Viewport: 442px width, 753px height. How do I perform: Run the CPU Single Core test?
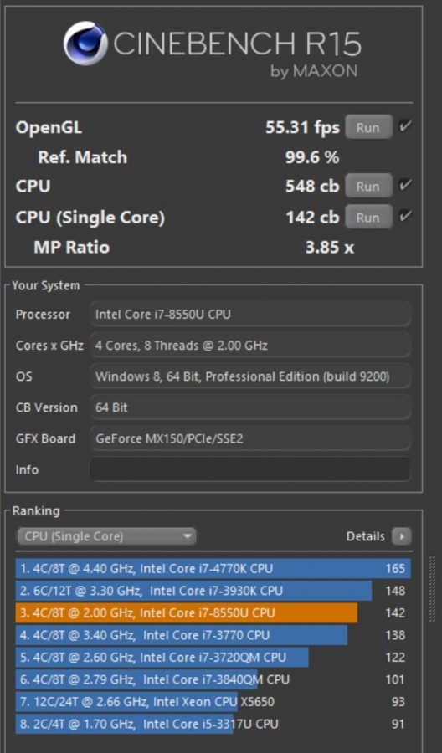[368, 217]
